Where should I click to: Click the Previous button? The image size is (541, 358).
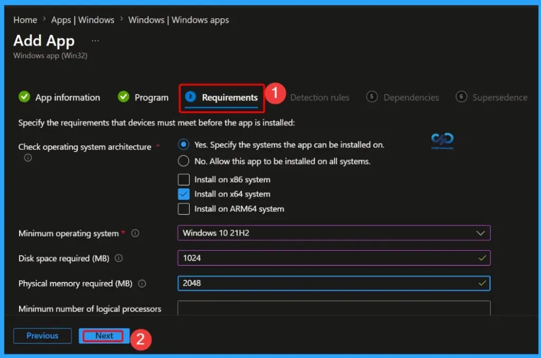[42, 336]
